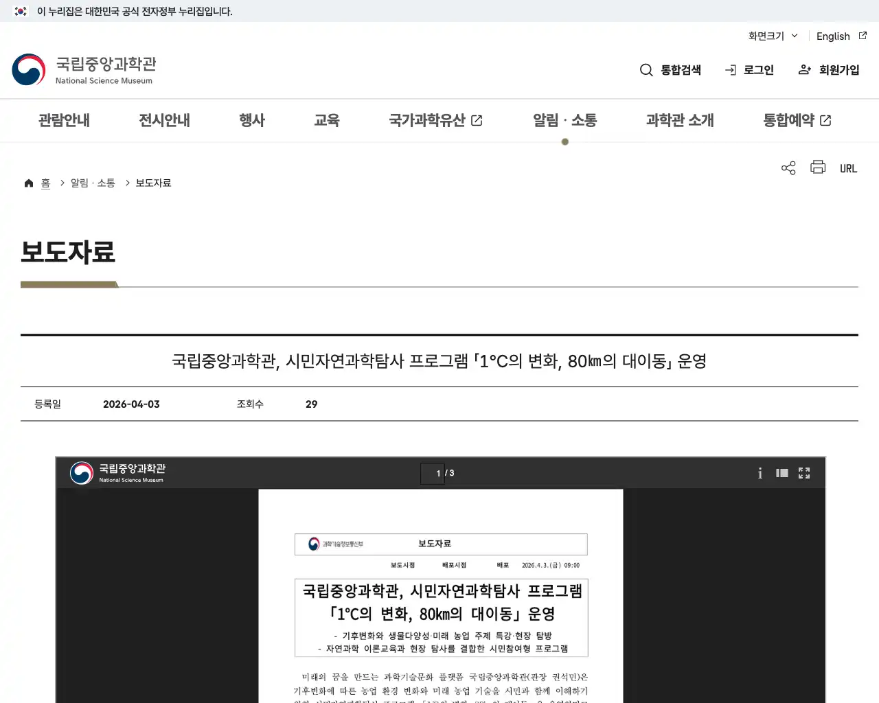Click the home breadcrumb icon

pos(29,183)
